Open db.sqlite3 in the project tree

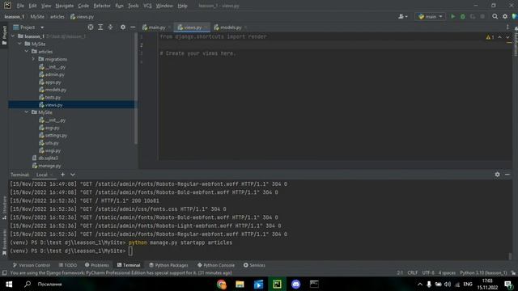click(x=49, y=158)
